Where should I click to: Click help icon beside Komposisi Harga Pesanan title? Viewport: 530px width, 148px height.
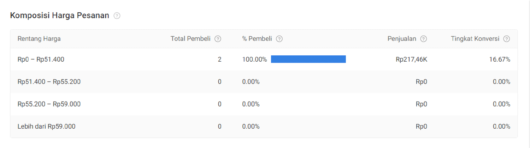117,16
